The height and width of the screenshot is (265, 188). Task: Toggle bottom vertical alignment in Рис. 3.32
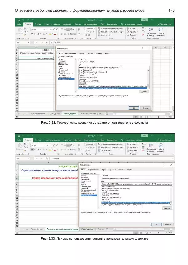point(68,30)
